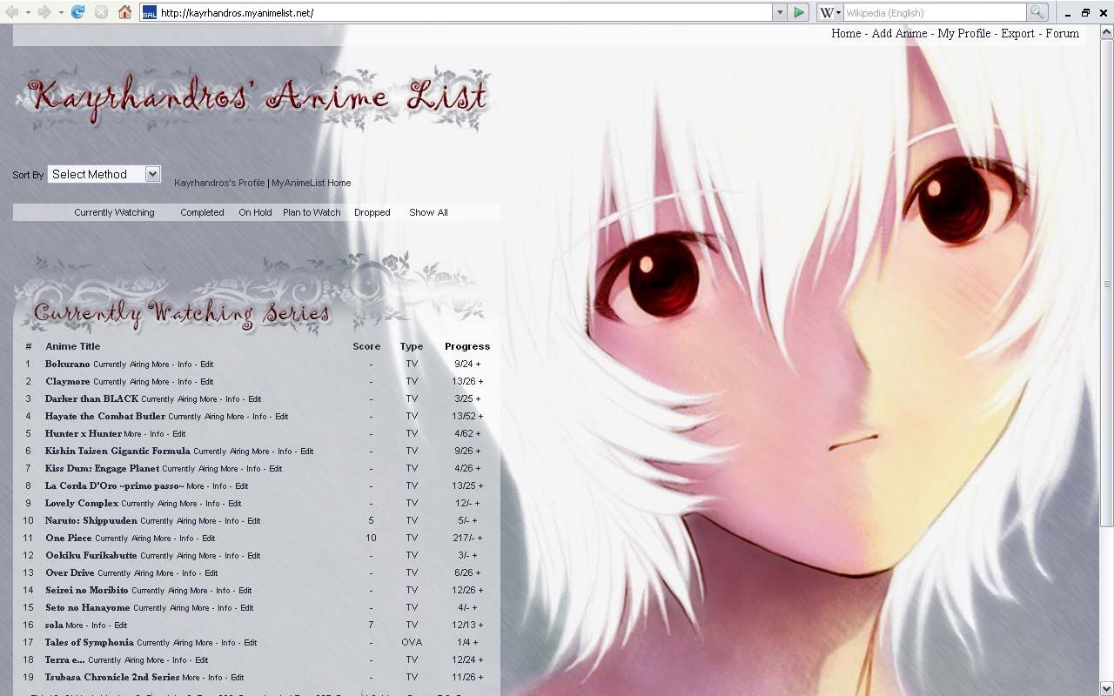This screenshot has height=696, width=1114.
Task: Click More on the Hunter x Hunter row
Action: [133, 434]
